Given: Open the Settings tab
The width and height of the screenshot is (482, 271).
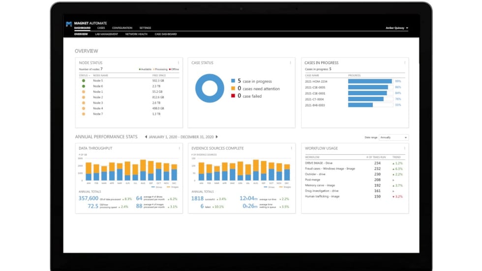Looking at the screenshot, I should pyautogui.click(x=145, y=28).
